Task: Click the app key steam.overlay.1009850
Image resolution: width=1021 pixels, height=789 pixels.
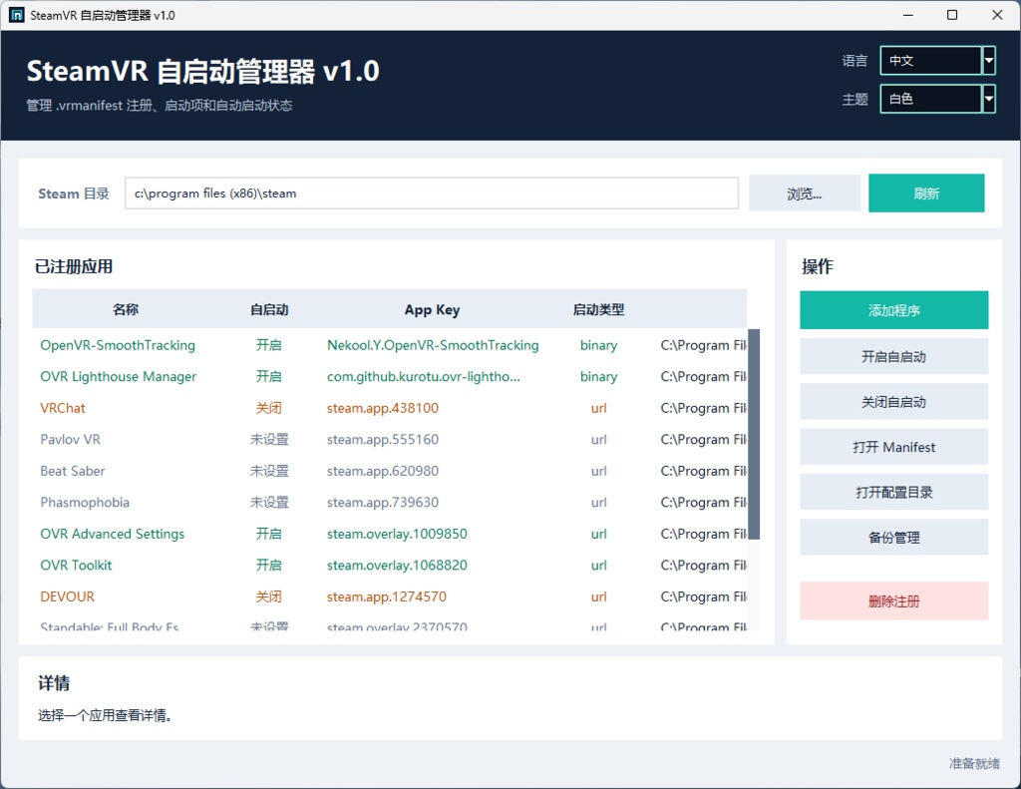Action: (397, 534)
